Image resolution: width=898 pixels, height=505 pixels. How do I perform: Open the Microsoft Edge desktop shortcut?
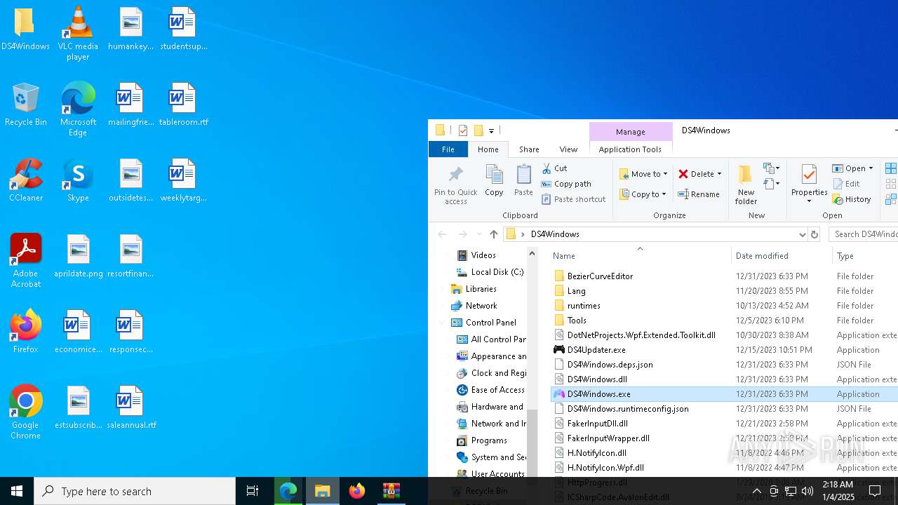click(78, 109)
